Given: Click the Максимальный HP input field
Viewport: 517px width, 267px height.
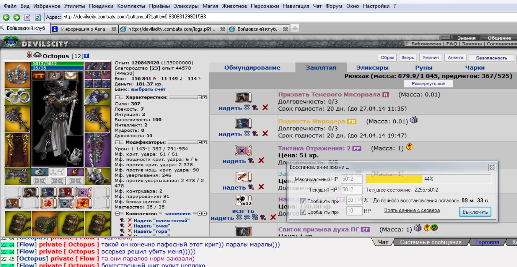Looking at the screenshot, I should click(x=353, y=179).
